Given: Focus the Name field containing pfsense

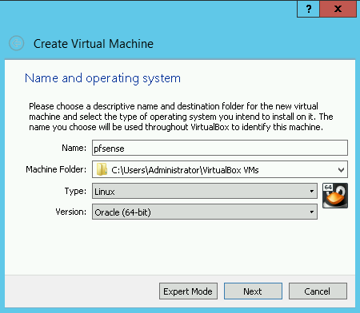Looking at the screenshot, I should click(220, 148).
